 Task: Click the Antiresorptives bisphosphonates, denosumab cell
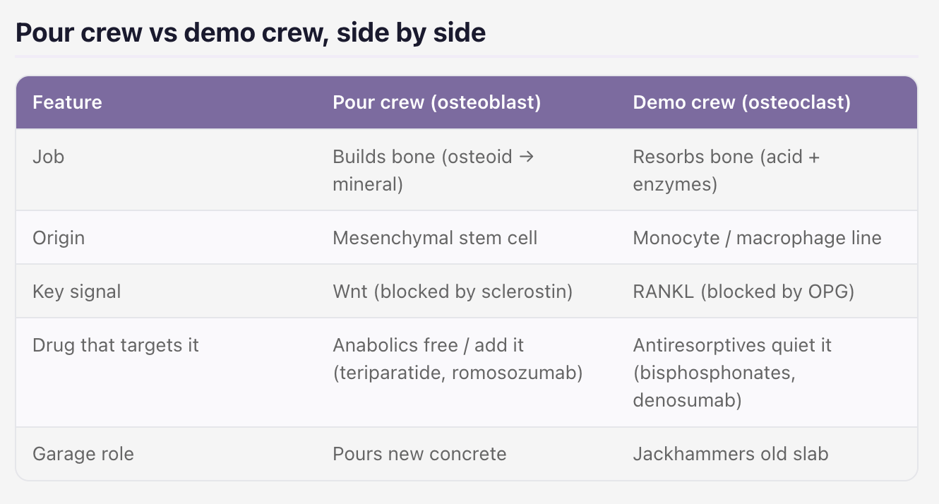click(732, 373)
